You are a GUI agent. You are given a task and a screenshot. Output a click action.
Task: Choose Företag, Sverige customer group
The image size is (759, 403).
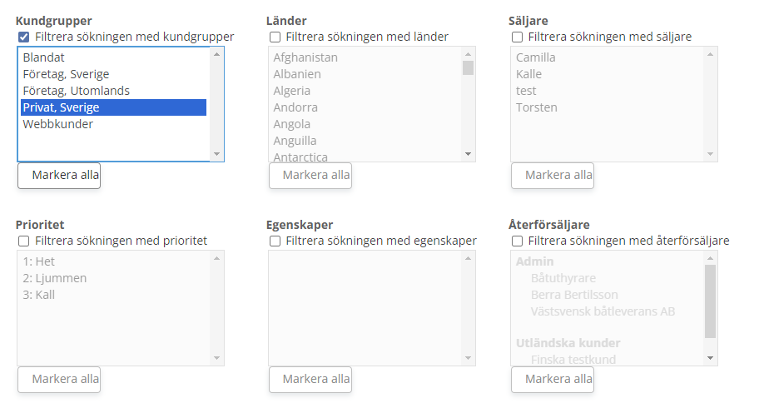point(66,74)
